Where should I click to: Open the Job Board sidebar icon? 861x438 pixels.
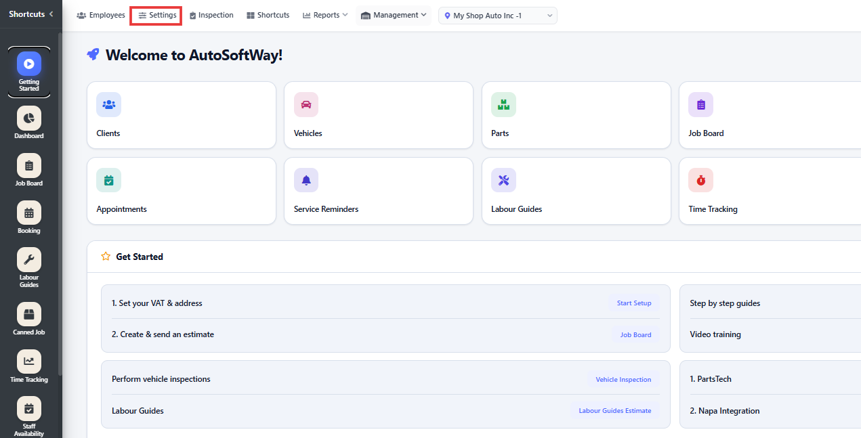pyautogui.click(x=29, y=166)
